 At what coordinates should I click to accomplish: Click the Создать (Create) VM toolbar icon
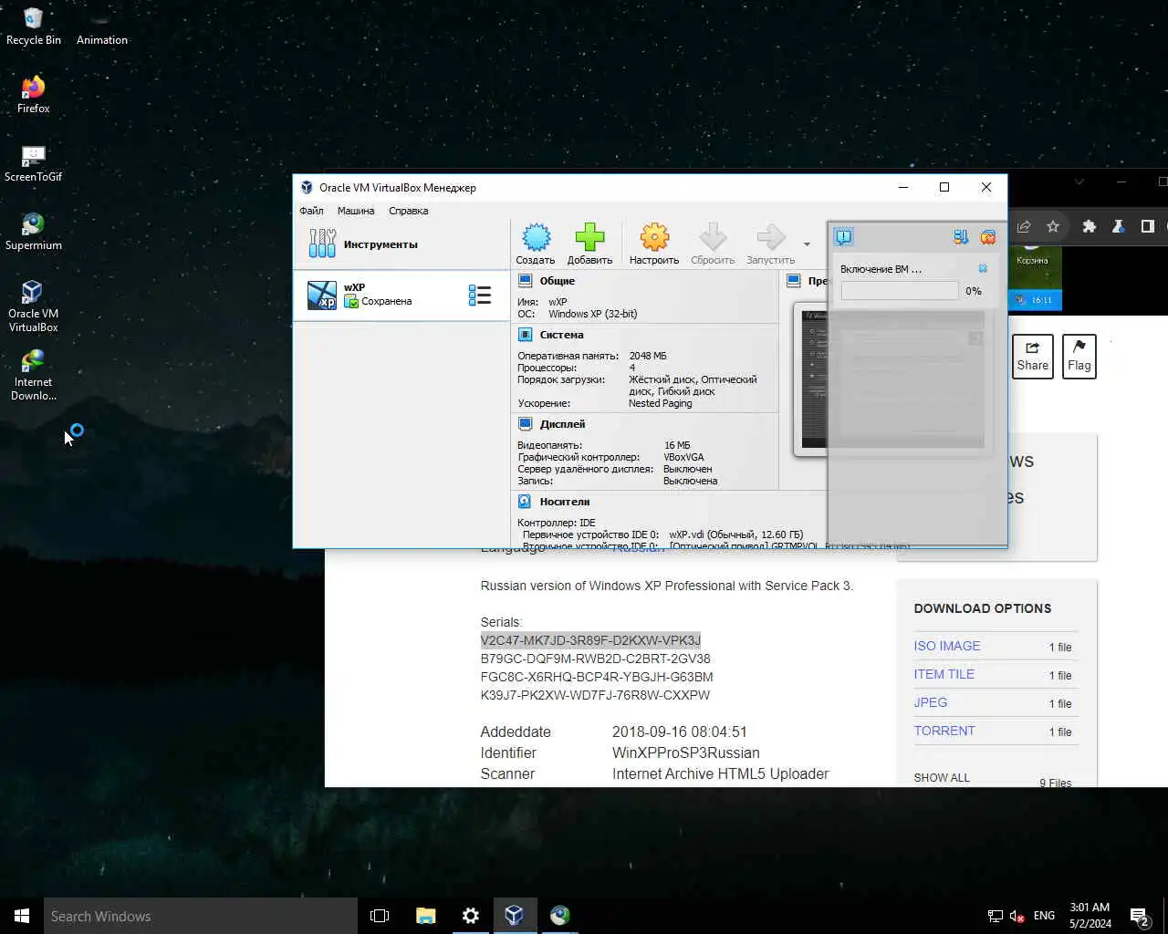(x=536, y=244)
